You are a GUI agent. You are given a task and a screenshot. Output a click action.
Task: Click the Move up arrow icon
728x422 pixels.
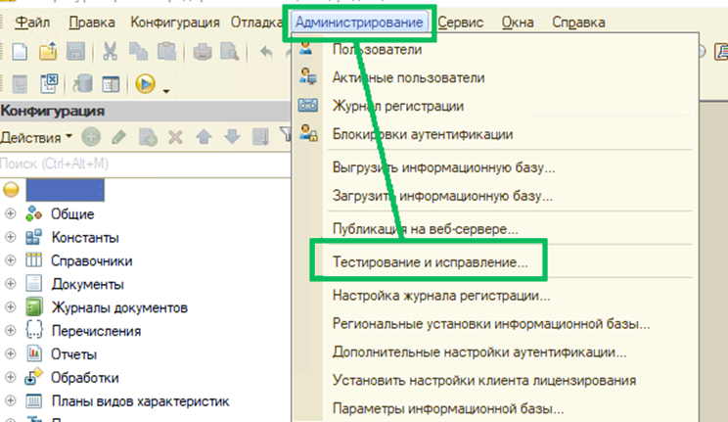click(x=204, y=137)
